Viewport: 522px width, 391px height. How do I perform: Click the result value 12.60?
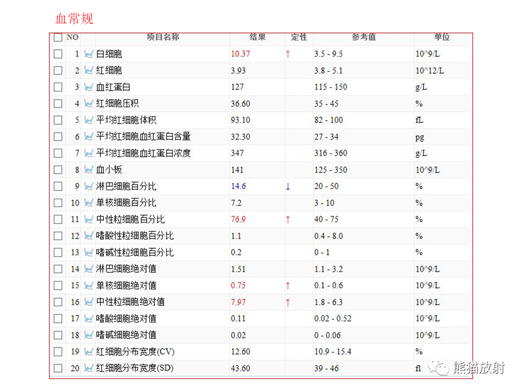[x=240, y=352]
